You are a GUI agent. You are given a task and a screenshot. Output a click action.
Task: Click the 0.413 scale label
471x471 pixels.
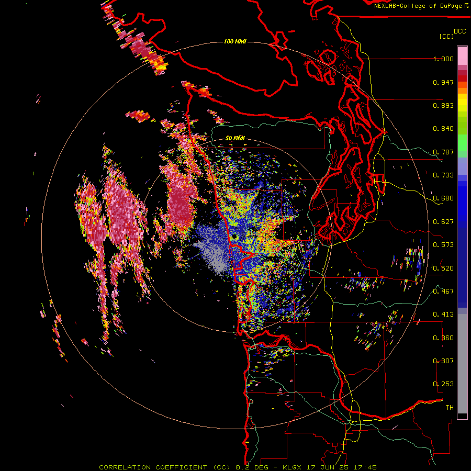tap(443, 315)
